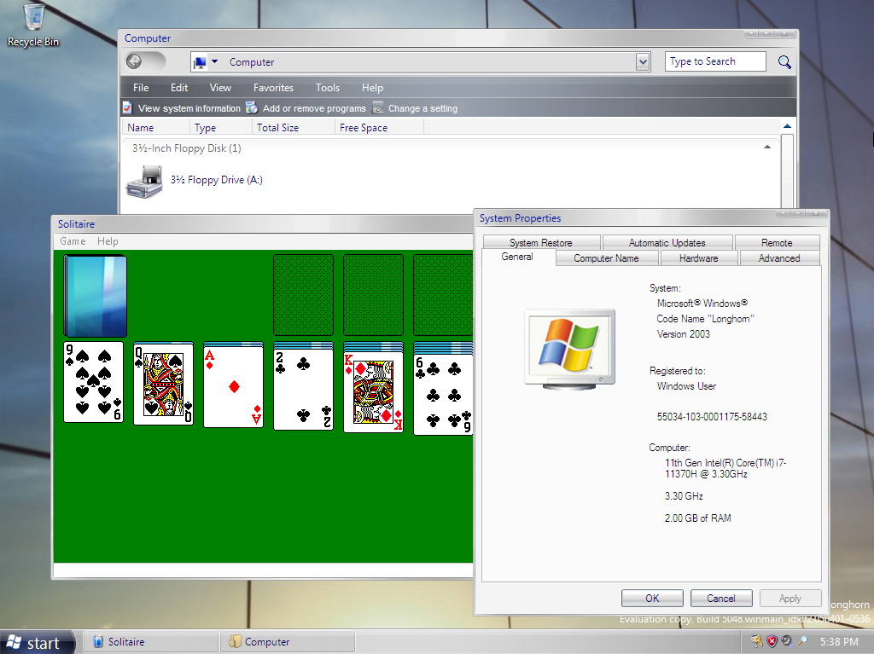Click the search magnifier icon
The width and height of the screenshot is (874, 654).
pos(784,62)
